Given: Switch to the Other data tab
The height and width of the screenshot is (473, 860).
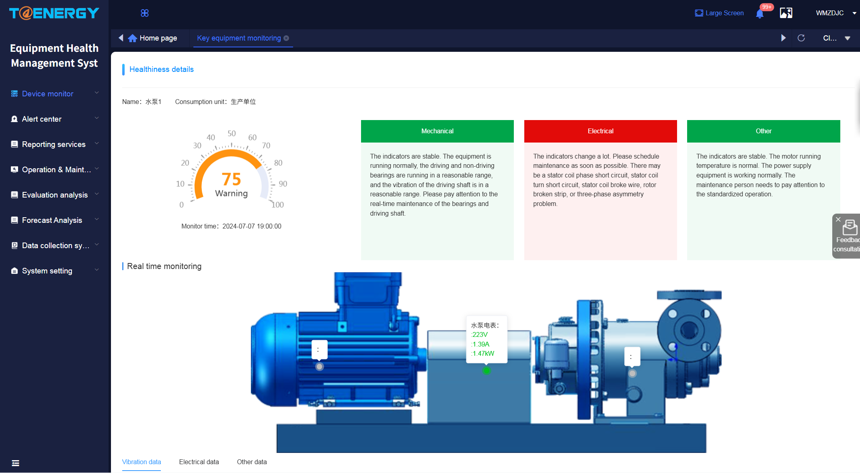Looking at the screenshot, I should 252,462.
